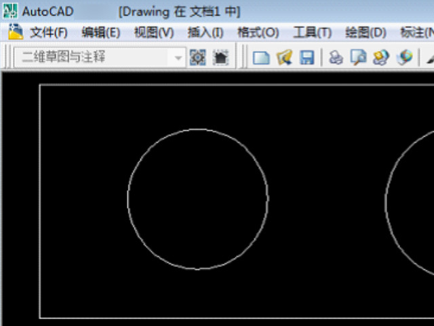Click the Plot printer icon
Screen dimensions: 434x326
click(x=336, y=58)
